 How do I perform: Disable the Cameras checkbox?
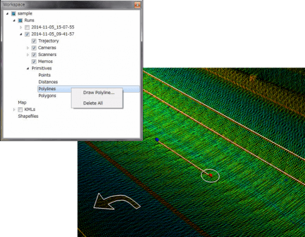click(34, 48)
